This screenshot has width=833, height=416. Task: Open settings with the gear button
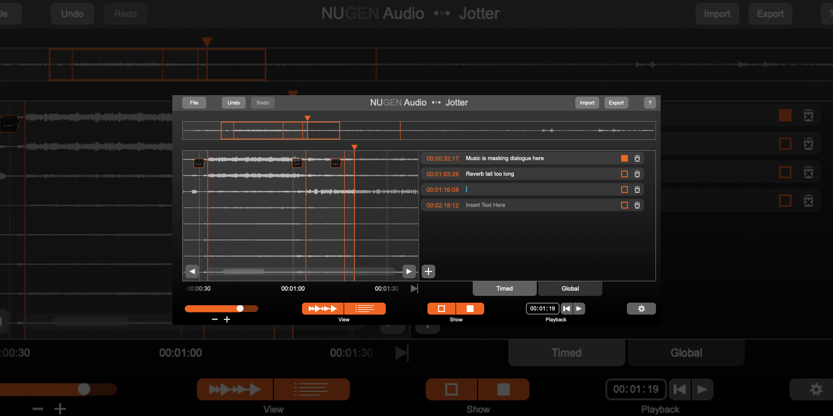tap(641, 309)
